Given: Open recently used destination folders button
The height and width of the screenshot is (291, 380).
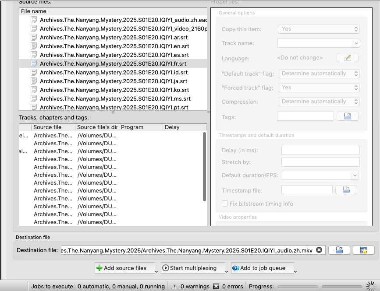Looking at the screenshot, I should tap(364, 250).
